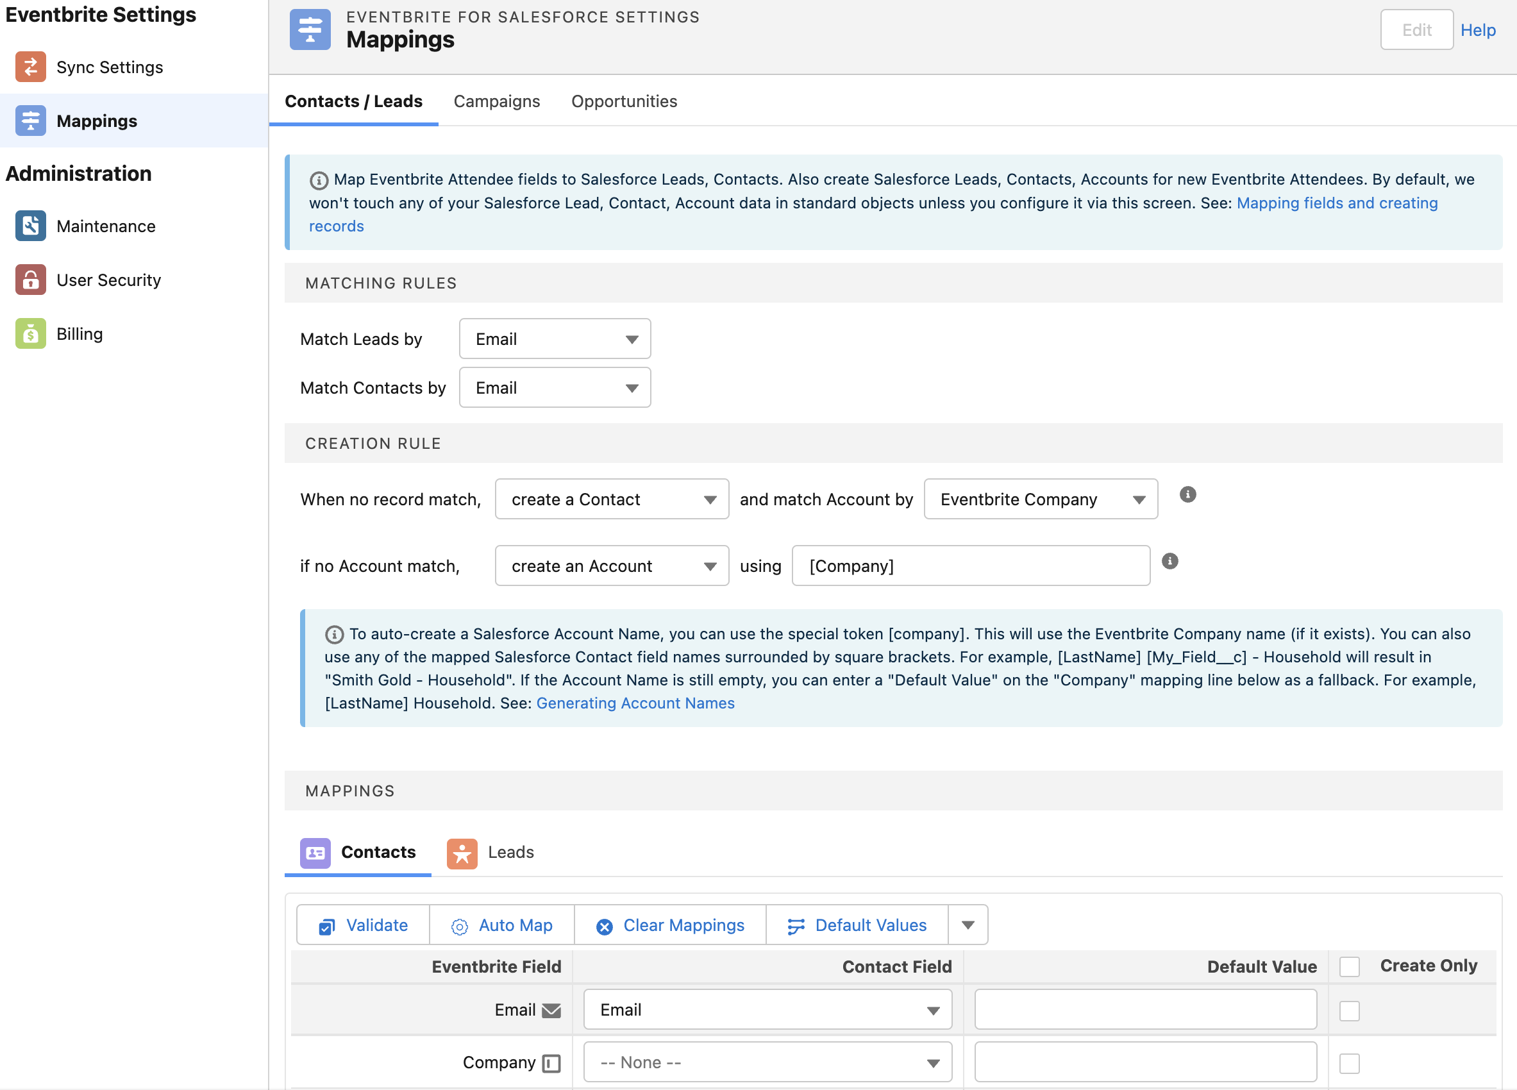Image resolution: width=1517 pixels, height=1090 pixels.
Task: Open Maintenance in the sidebar
Action: click(134, 226)
